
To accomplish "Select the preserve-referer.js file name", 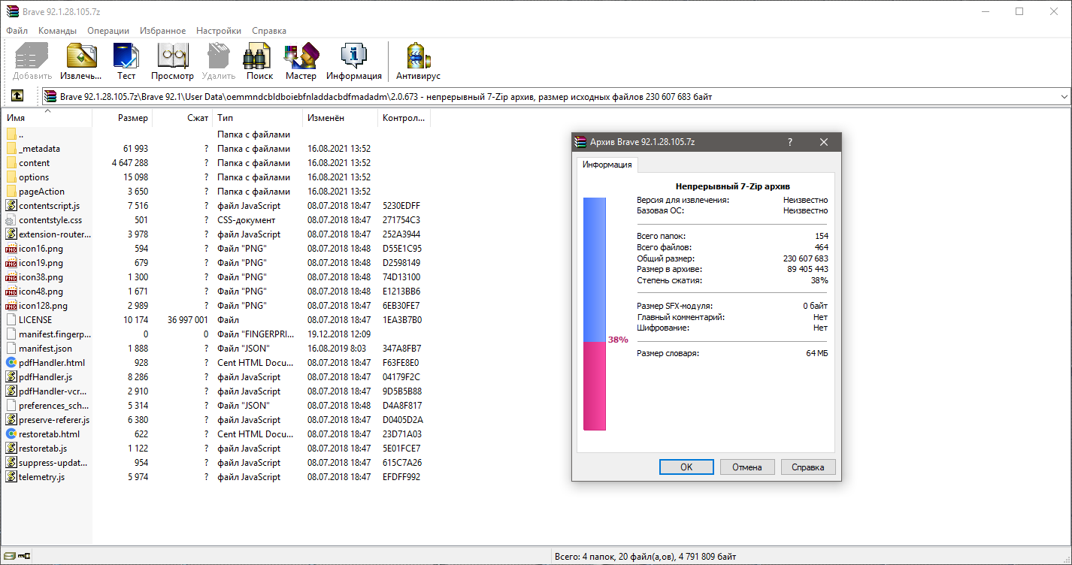I will [54, 420].
